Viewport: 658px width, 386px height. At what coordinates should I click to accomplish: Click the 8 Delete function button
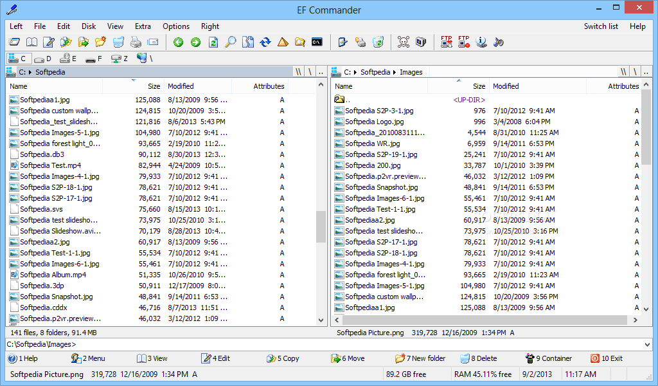pos(481,358)
